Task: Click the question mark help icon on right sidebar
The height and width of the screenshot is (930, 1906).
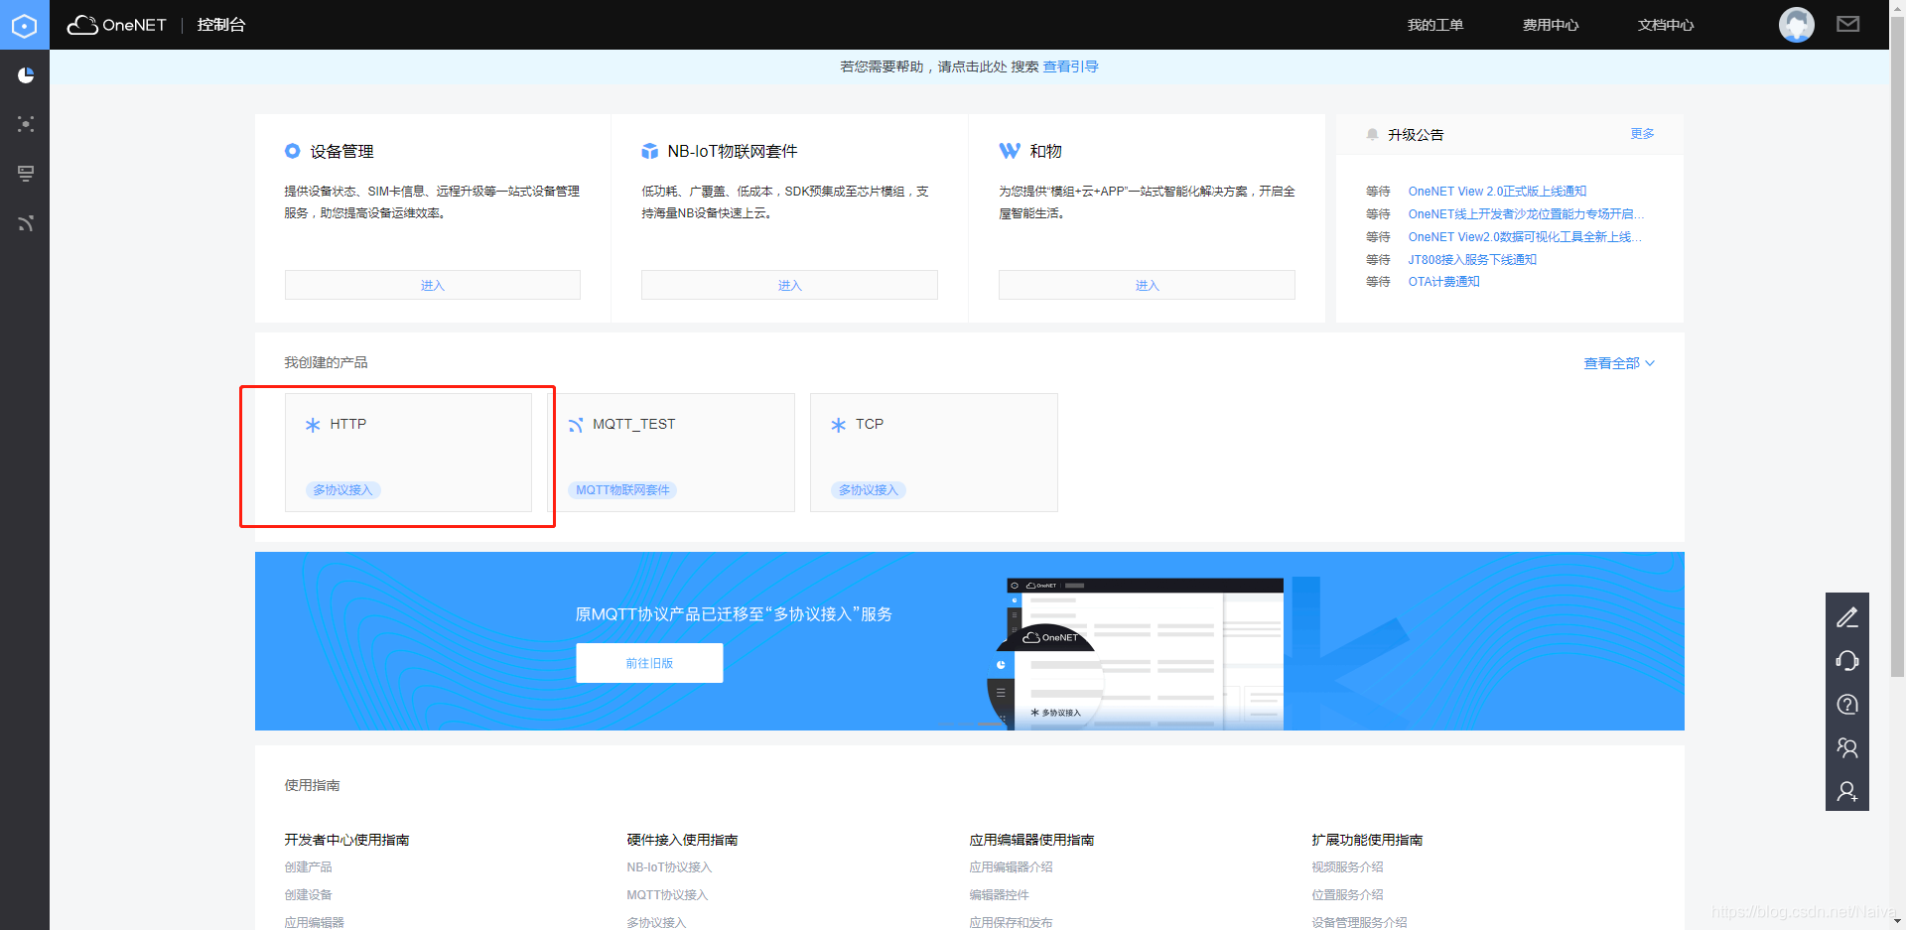Action: [x=1847, y=705]
